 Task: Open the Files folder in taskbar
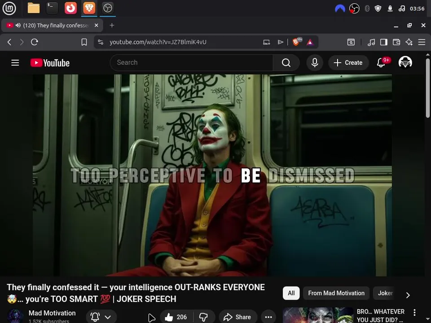(34, 8)
